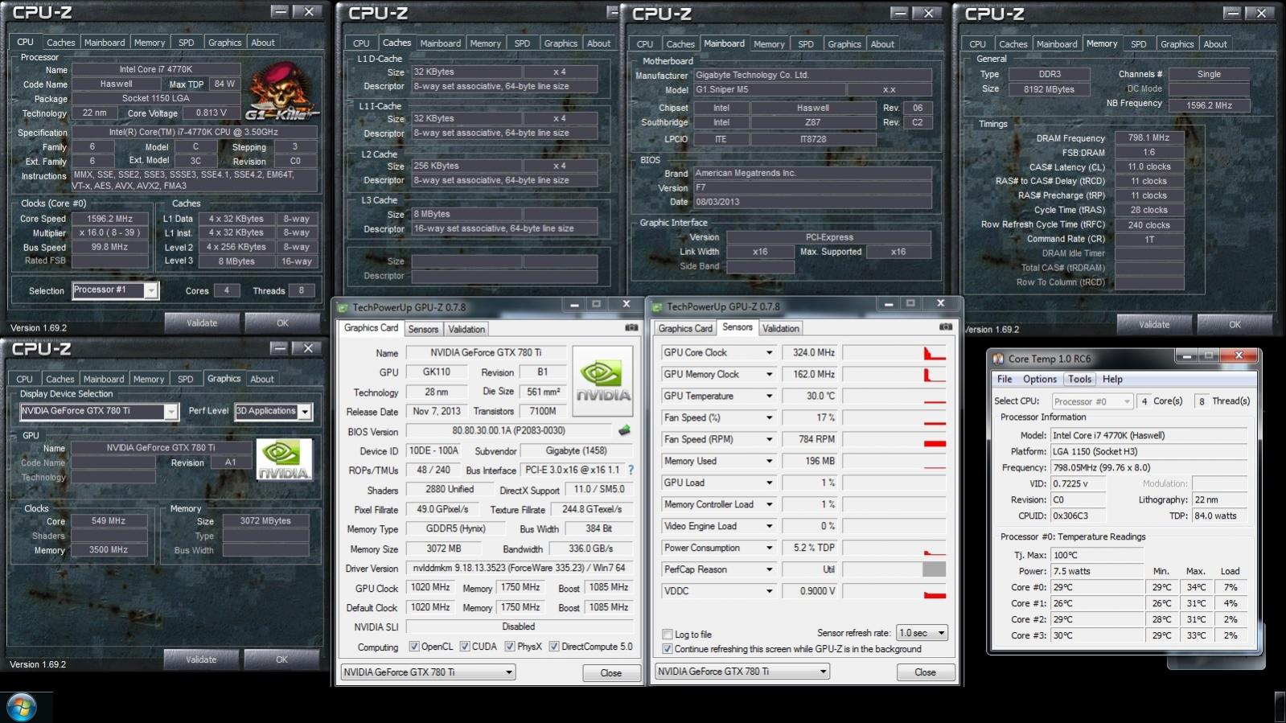Uncheck Continue refreshing in the background
This screenshot has height=723, width=1286.
(x=668, y=649)
